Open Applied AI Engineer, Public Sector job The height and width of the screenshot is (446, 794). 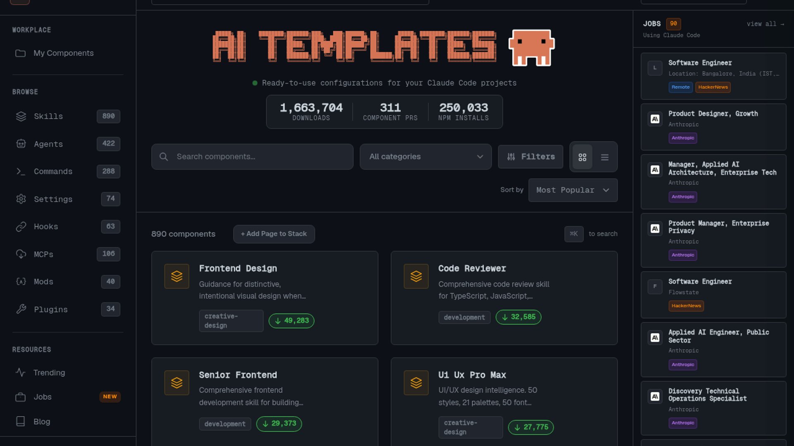[x=713, y=350]
